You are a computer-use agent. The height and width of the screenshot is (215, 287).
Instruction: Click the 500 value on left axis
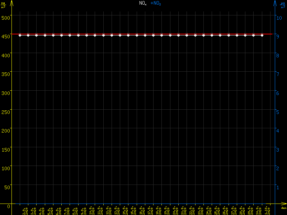(6, 16)
